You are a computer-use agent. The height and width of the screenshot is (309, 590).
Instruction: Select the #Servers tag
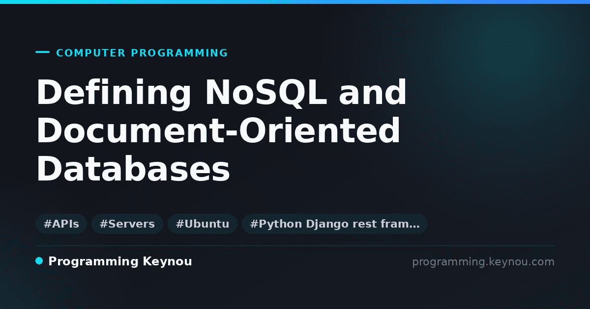(127, 224)
